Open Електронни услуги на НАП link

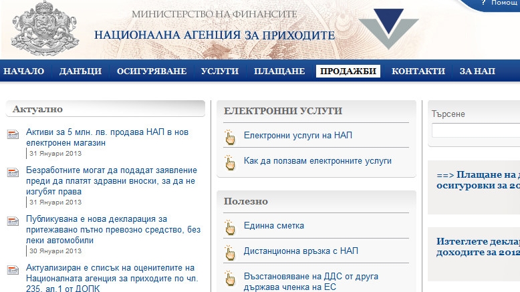[x=298, y=135]
